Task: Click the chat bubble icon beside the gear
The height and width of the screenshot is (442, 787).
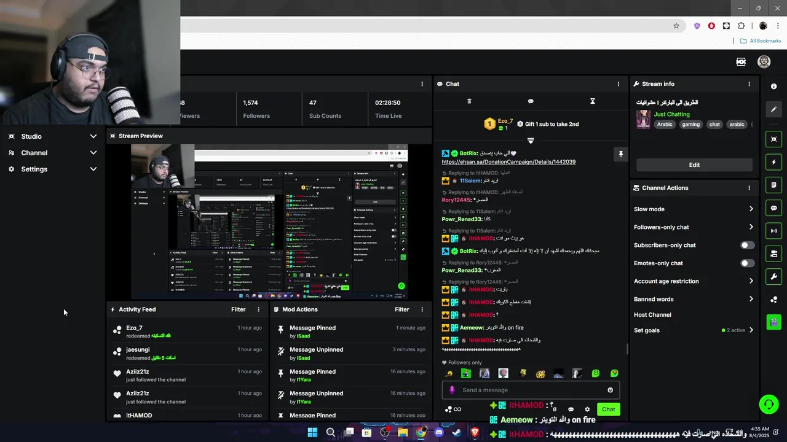Action: pos(571,409)
